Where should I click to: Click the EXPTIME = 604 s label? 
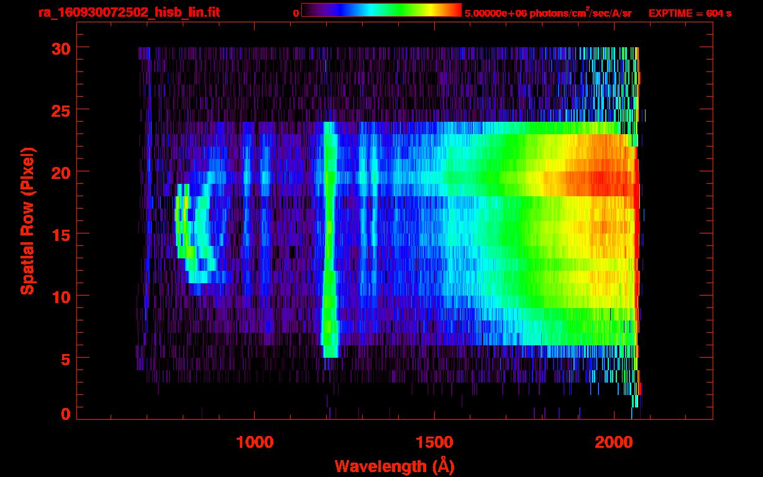point(690,13)
